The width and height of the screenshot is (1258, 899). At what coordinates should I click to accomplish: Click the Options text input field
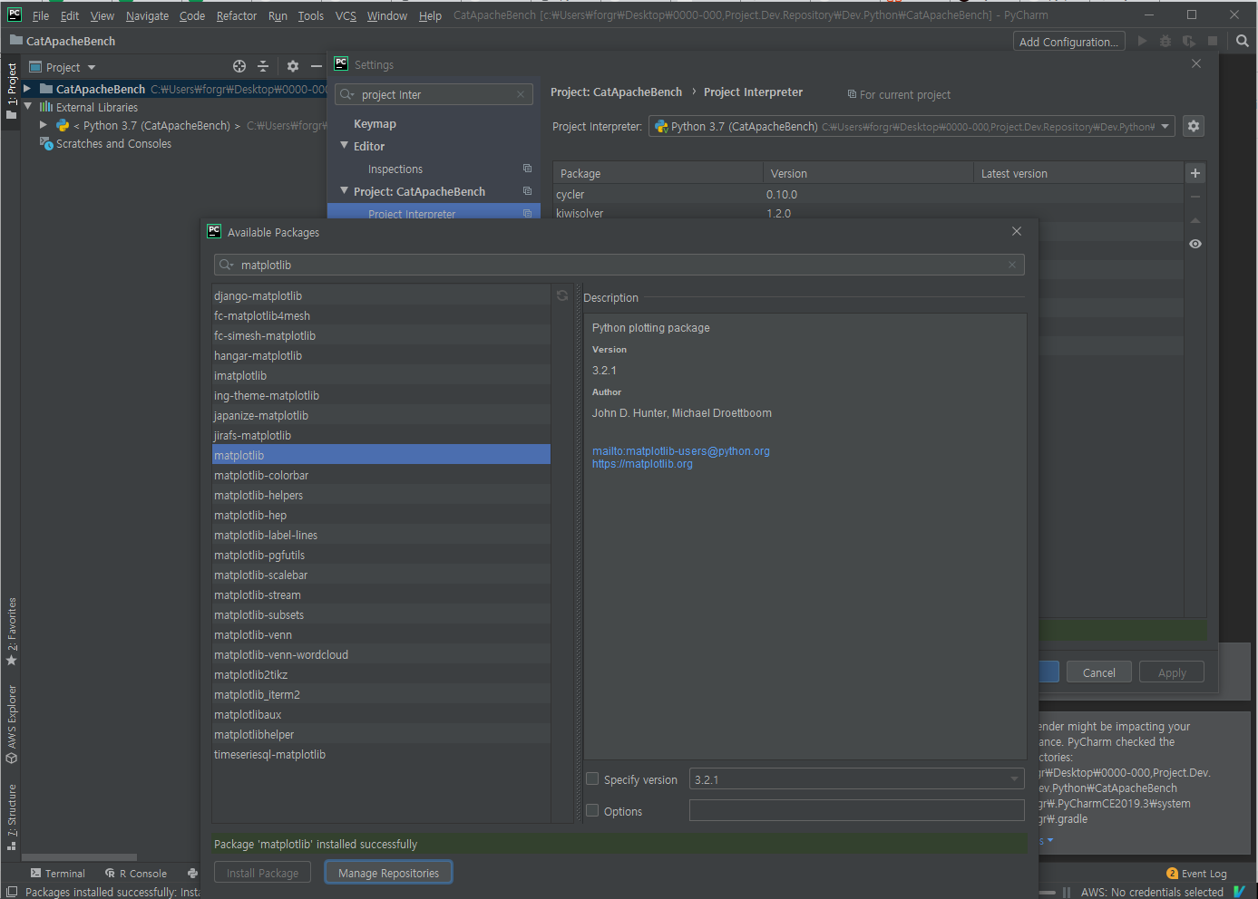(x=856, y=810)
